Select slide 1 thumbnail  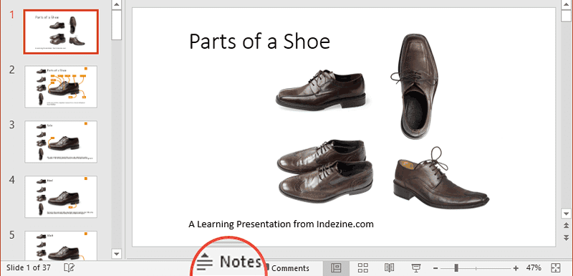61,32
